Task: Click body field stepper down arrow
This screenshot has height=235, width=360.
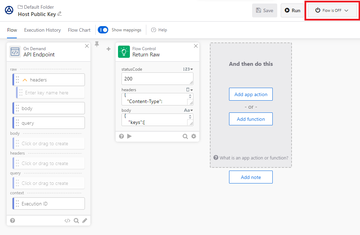Action: (190, 118)
